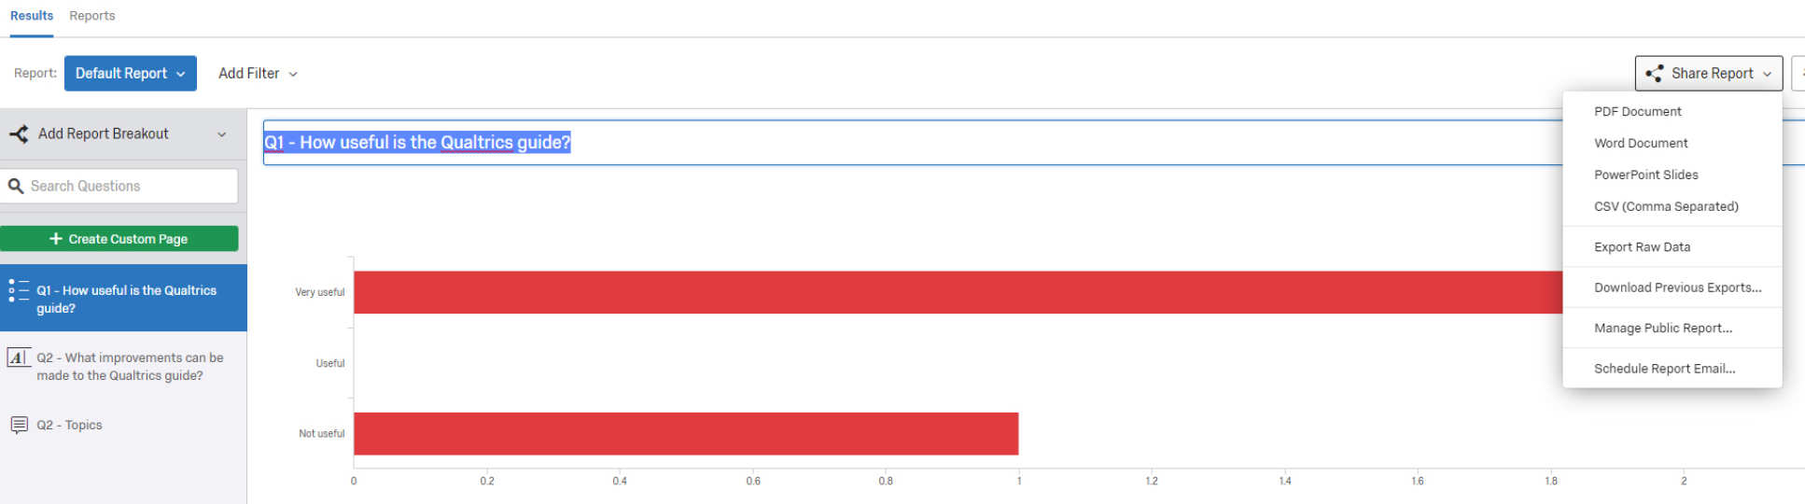Select PowerPoint Slides export option

pyautogui.click(x=1645, y=175)
